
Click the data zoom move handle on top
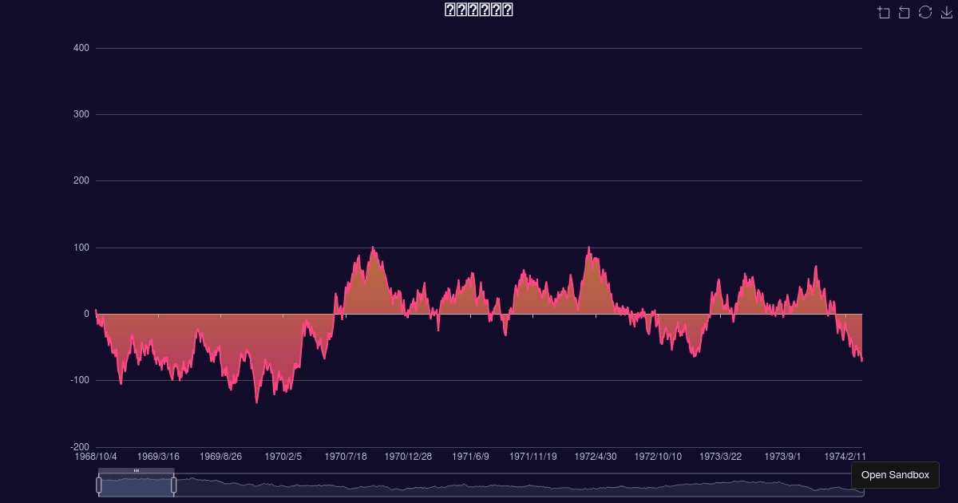coord(137,471)
